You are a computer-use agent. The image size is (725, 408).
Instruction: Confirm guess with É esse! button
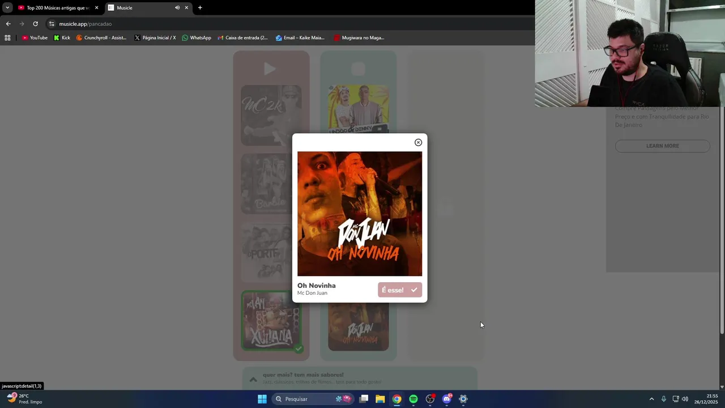(x=400, y=290)
